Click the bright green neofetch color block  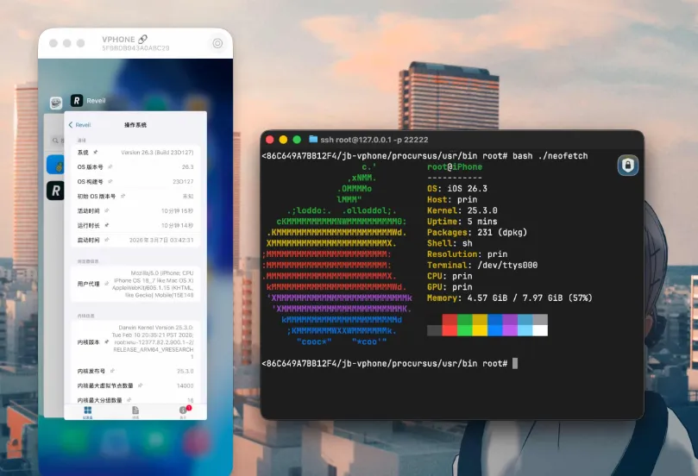pos(465,330)
